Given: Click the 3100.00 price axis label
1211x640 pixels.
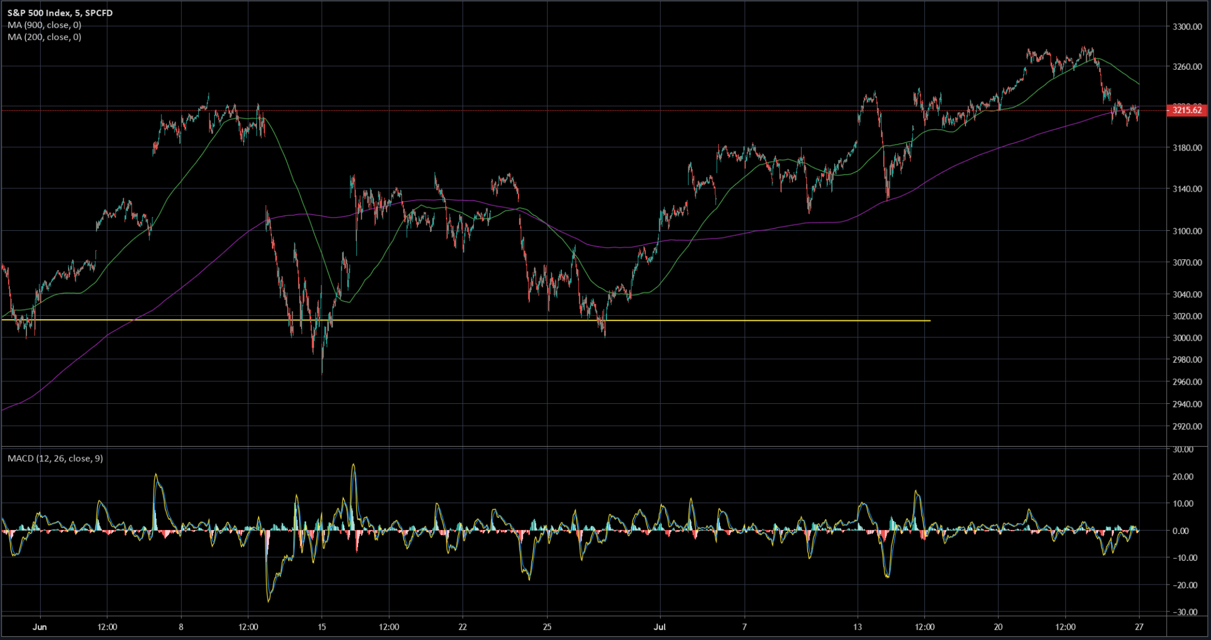Looking at the screenshot, I should tap(1187, 231).
